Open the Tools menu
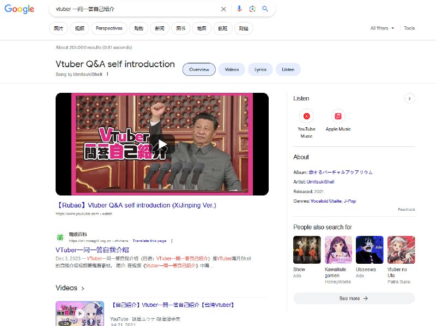This screenshot has height=326, width=436. [409, 28]
